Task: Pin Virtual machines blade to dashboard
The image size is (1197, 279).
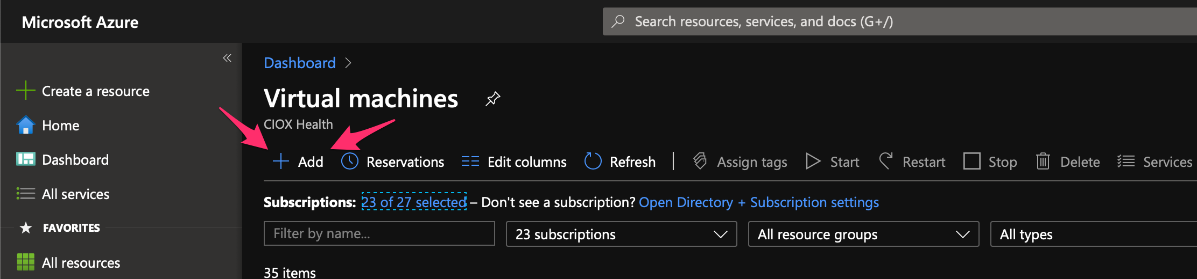Action: point(492,99)
